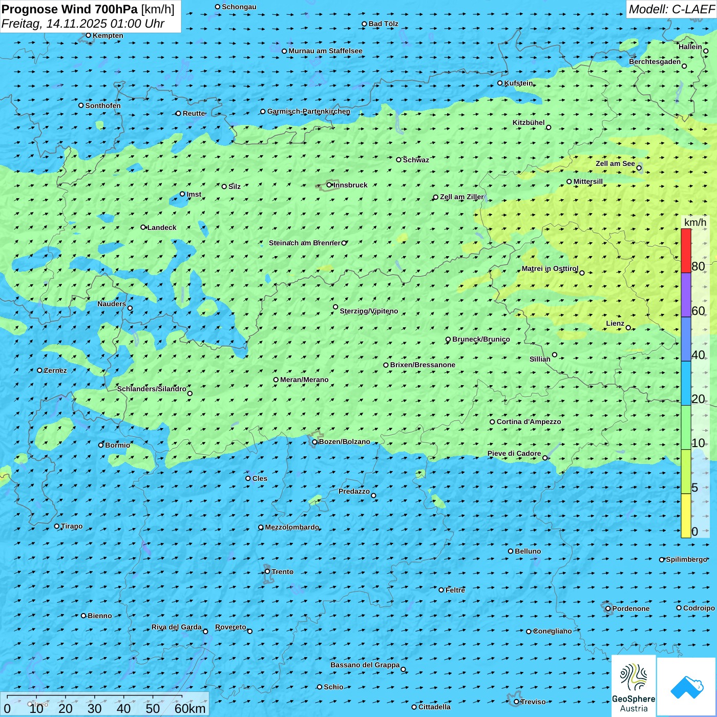Click the 'Modell: C-LAEF' label

point(671,9)
